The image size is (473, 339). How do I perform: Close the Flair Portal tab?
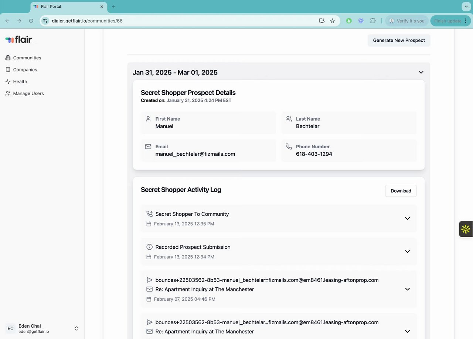coord(101,7)
